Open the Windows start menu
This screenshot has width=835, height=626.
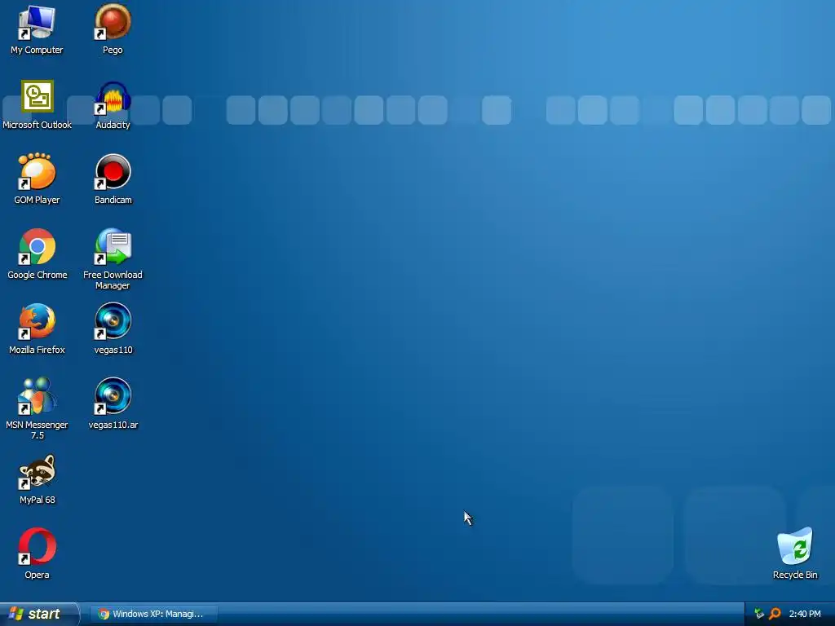[x=39, y=614]
